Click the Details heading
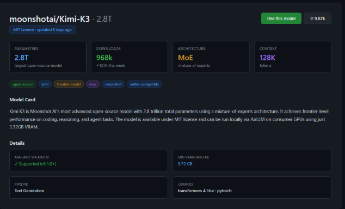The image size is (345, 209). (17, 143)
